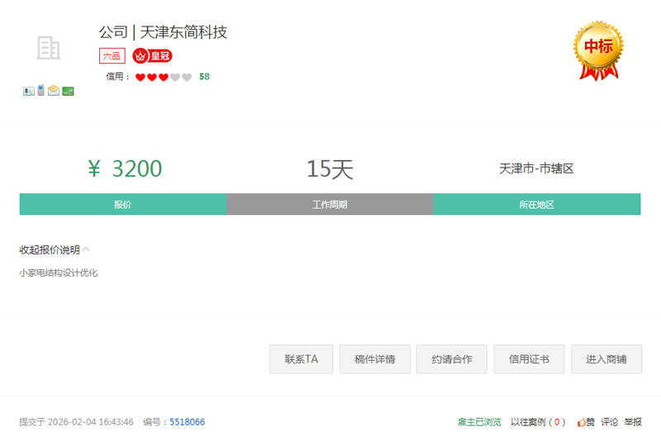Viewport: 661px width, 441px height.
Task: Open 稿件详情 details
Action: tap(374, 359)
